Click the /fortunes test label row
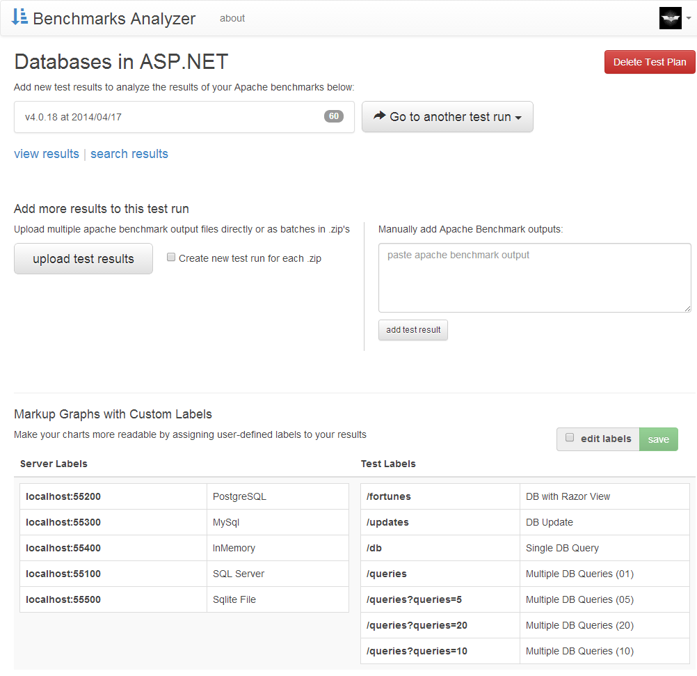Image resolution: width=697 pixels, height=676 pixels. pyautogui.click(x=440, y=496)
